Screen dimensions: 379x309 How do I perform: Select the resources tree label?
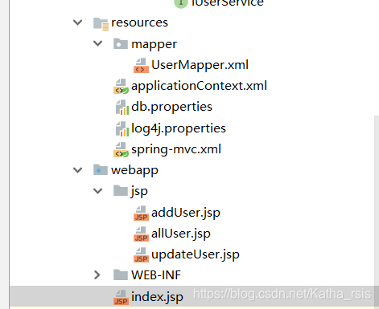(139, 22)
